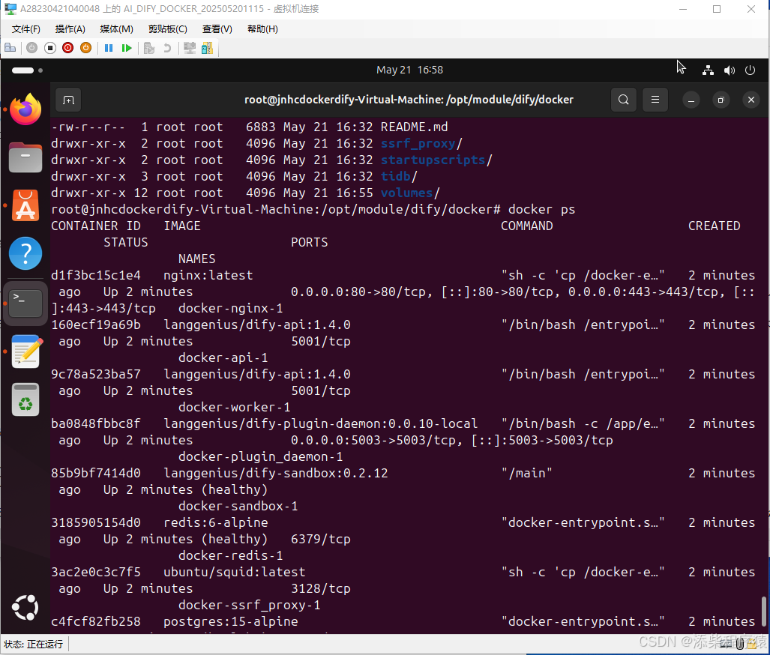Click the status bar text 状态: 正在运行
Viewport: 770px width, 655px height.
click(x=34, y=645)
